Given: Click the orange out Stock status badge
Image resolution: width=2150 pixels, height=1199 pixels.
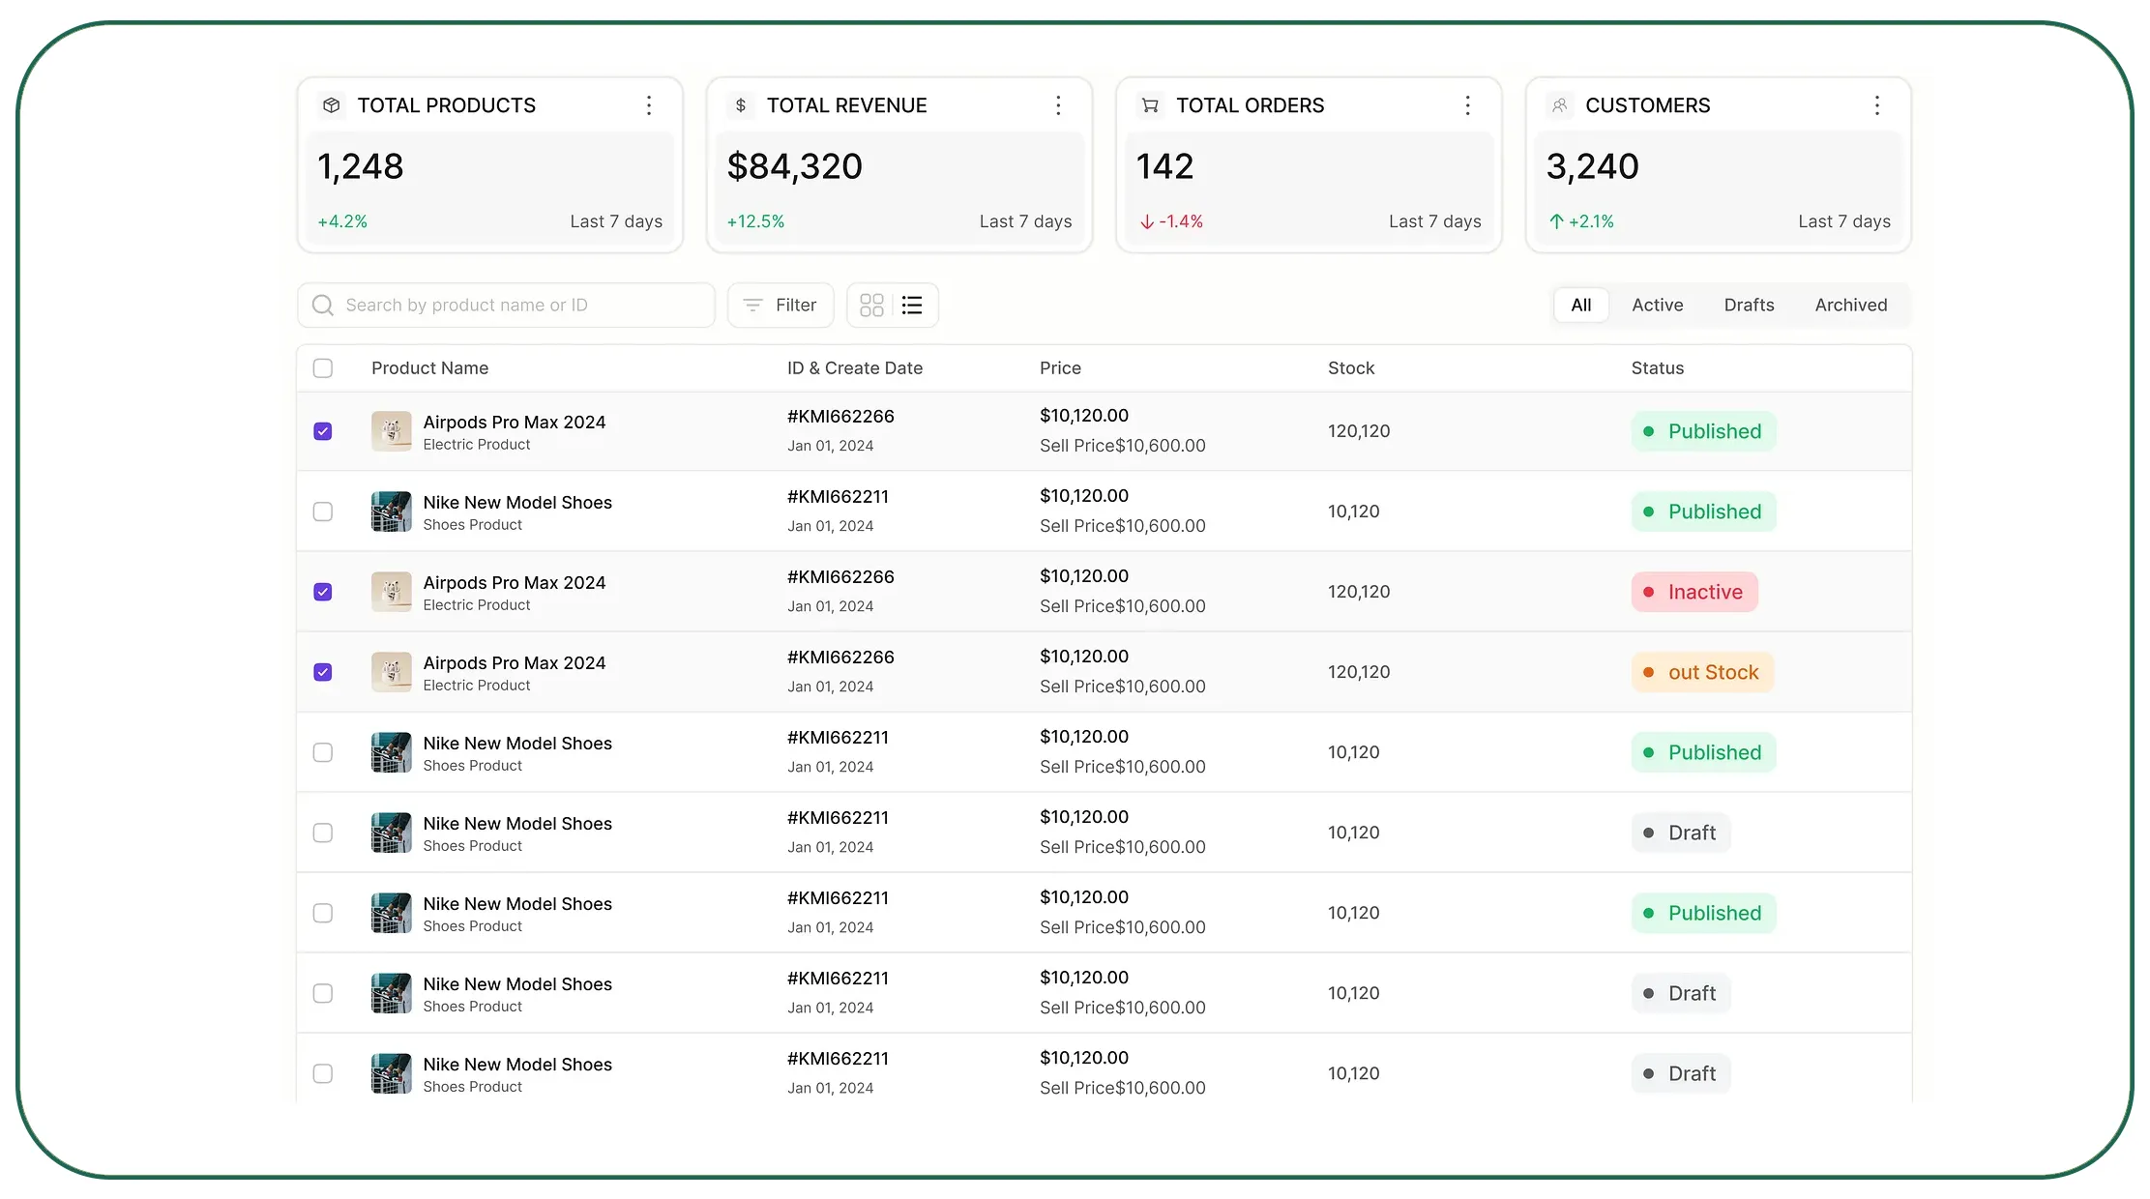Looking at the screenshot, I should tap(1702, 672).
